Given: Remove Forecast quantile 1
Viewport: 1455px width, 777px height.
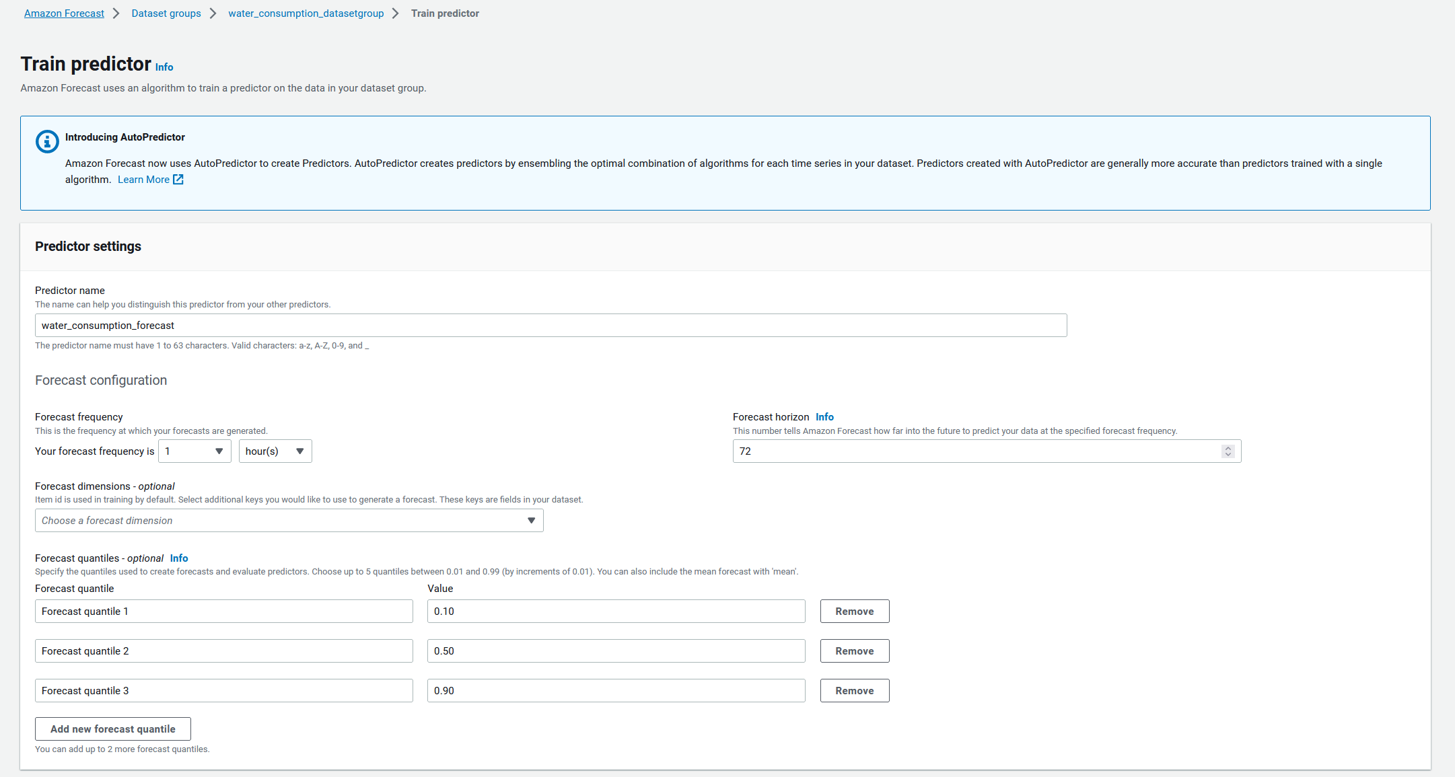Looking at the screenshot, I should 854,612.
